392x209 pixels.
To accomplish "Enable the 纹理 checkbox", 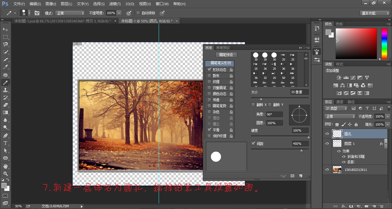I will coord(209,82).
